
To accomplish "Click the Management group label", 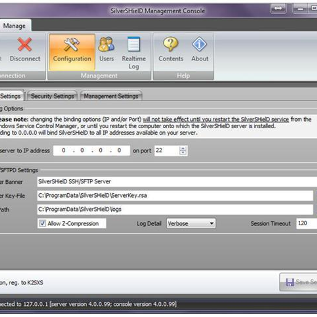I will tap(99, 76).
